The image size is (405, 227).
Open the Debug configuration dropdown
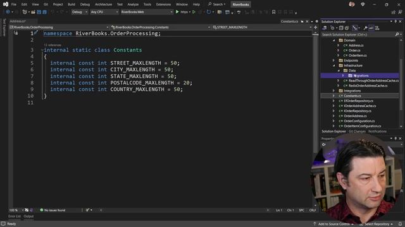(x=79, y=12)
